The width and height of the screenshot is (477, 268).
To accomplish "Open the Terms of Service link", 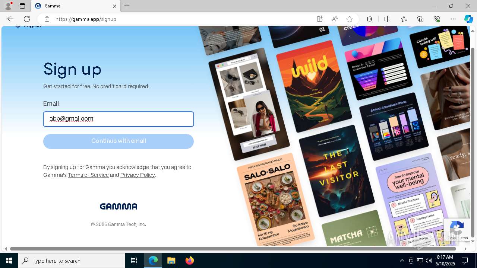I will tap(88, 175).
